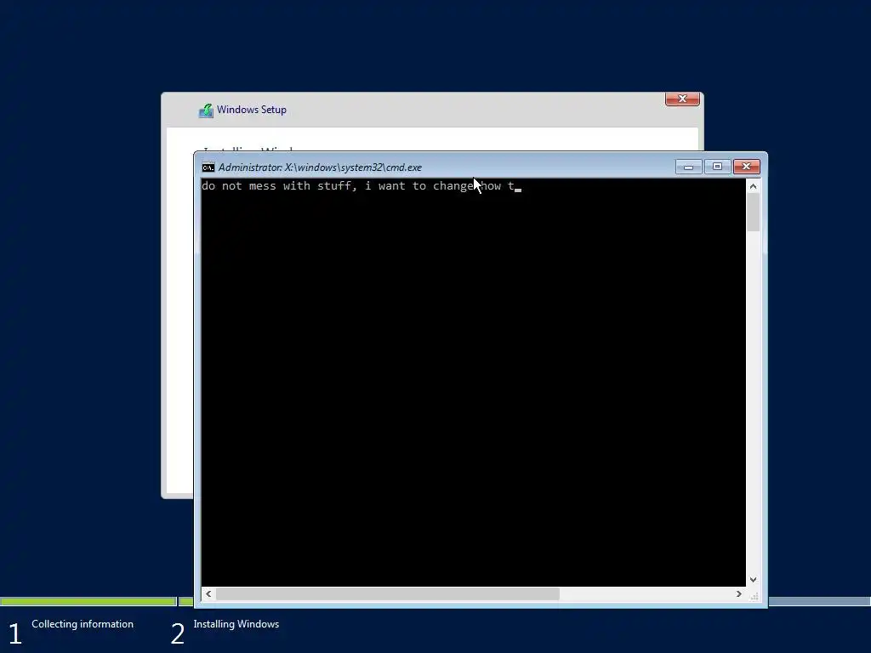This screenshot has height=653, width=871.
Task: Click the scroll left arrow in cmd window
Action: coord(208,594)
